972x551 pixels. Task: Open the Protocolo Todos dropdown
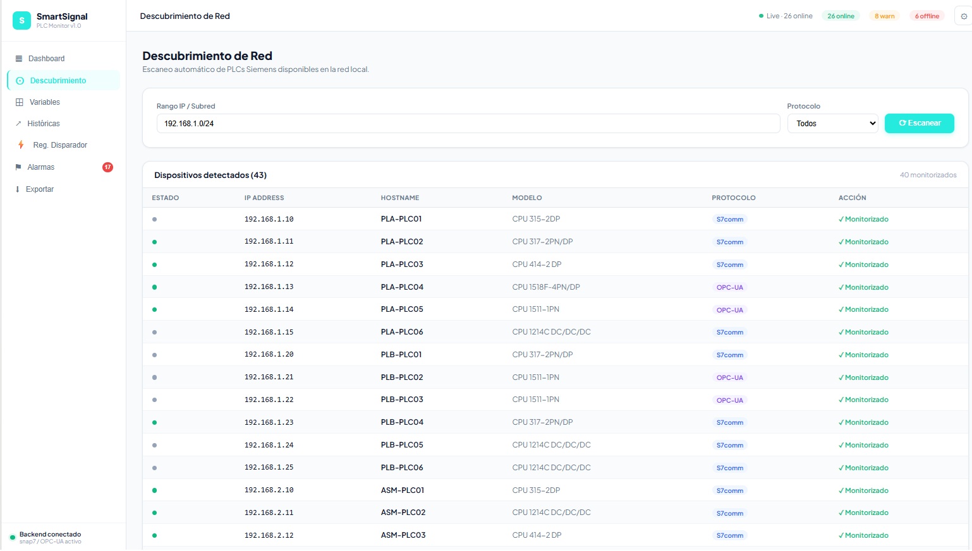point(833,124)
